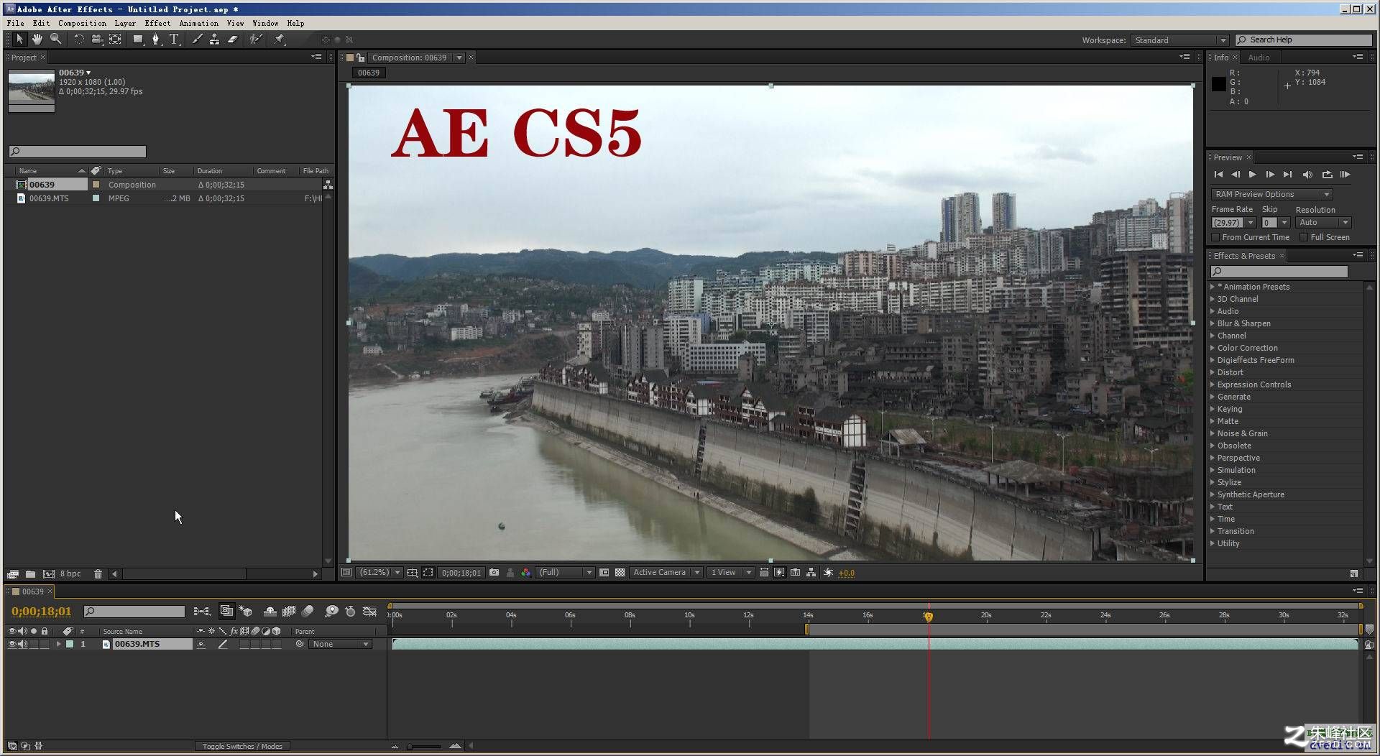Open the Animation menu
The image size is (1380, 756).
(x=198, y=23)
